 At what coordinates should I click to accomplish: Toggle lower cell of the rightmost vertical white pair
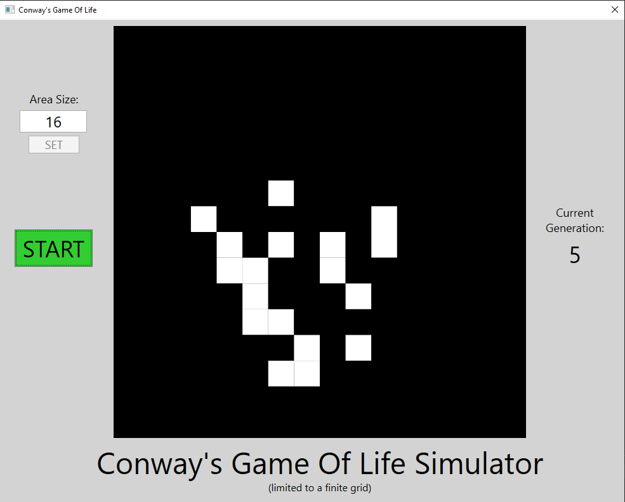[x=384, y=245]
